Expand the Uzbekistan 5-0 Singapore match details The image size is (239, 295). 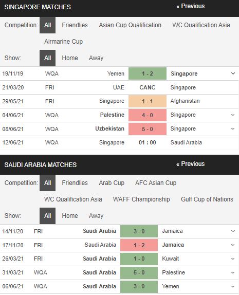coord(233,129)
